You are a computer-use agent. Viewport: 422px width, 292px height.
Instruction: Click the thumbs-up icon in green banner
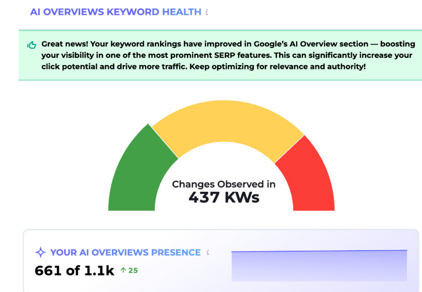(x=32, y=45)
